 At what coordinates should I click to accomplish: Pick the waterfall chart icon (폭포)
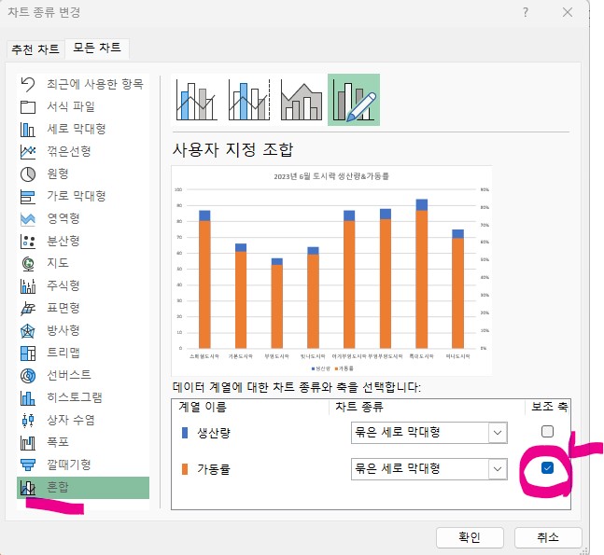(28, 443)
